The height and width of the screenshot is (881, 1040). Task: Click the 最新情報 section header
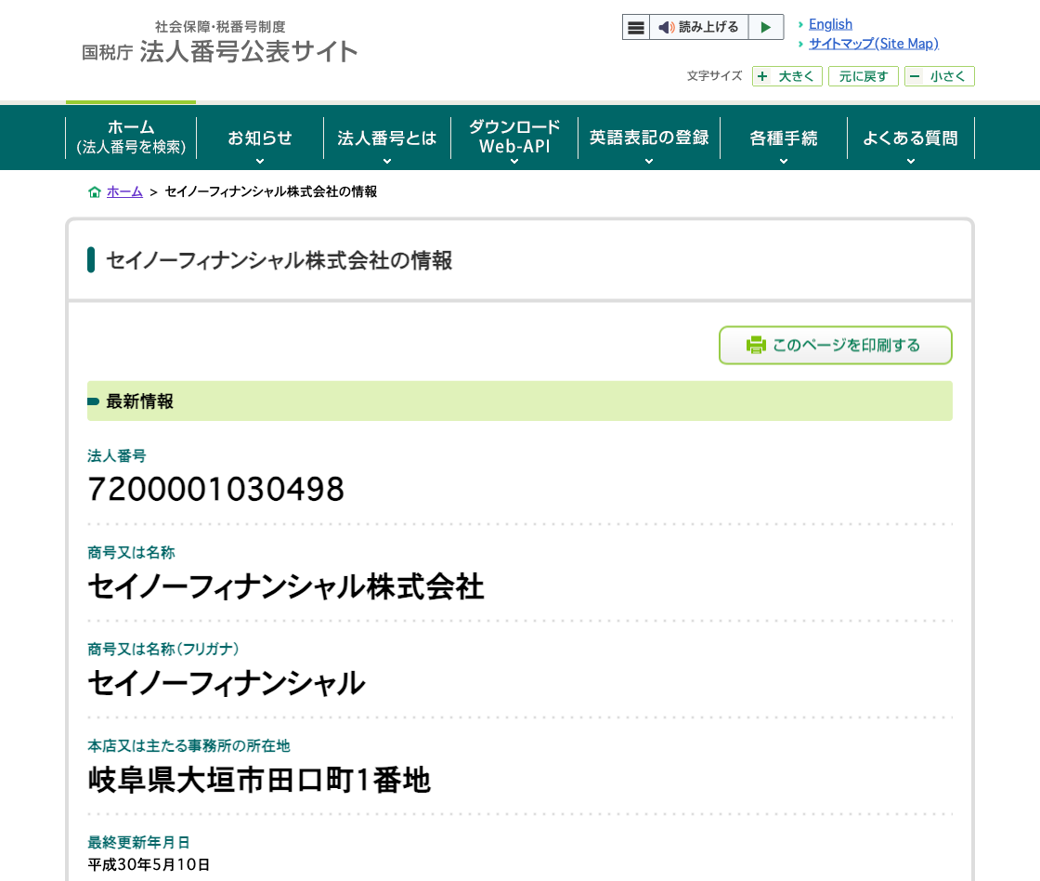click(520, 401)
